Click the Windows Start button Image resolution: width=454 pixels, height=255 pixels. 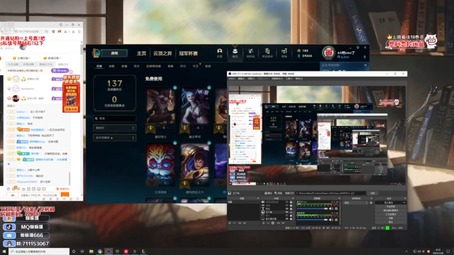click(4, 252)
